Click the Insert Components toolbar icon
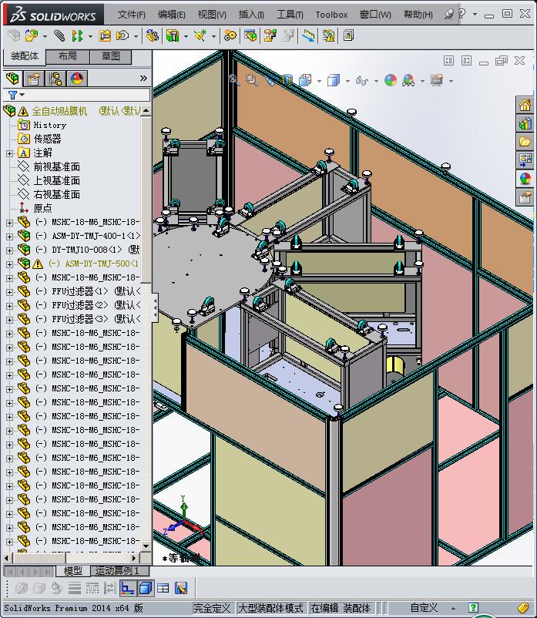The height and width of the screenshot is (618, 537). point(14,36)
